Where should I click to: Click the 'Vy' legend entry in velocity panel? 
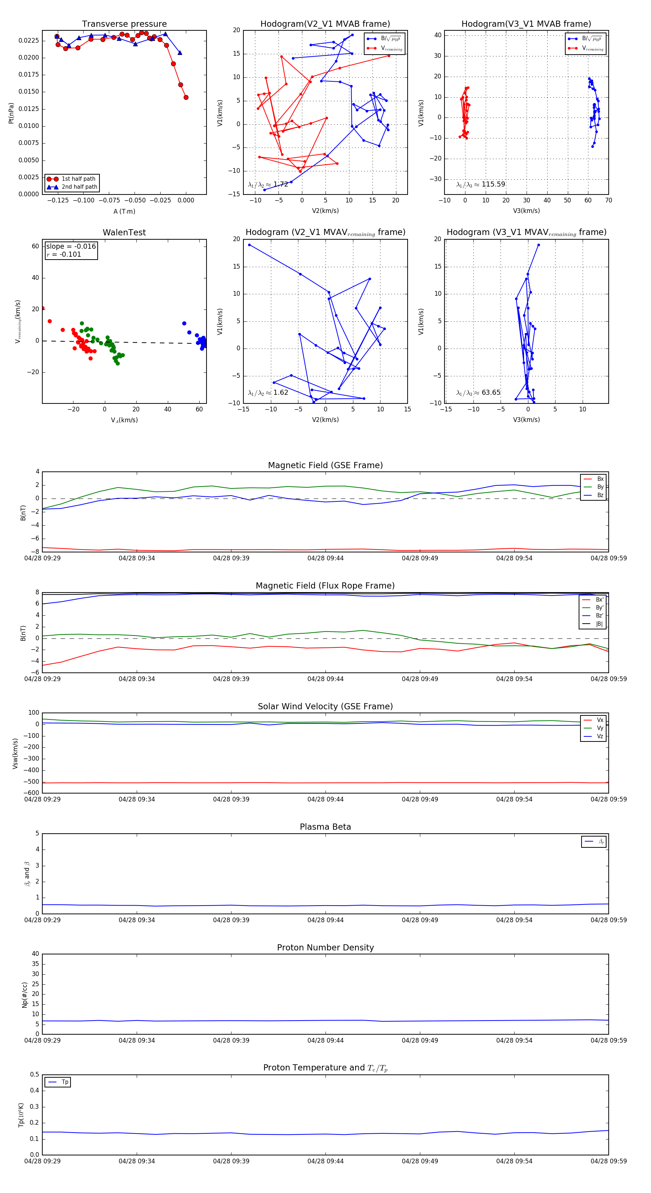click(x=593, y=728)
